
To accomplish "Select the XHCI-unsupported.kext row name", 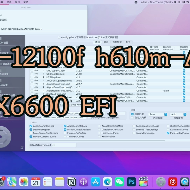I will pos(59,80).
